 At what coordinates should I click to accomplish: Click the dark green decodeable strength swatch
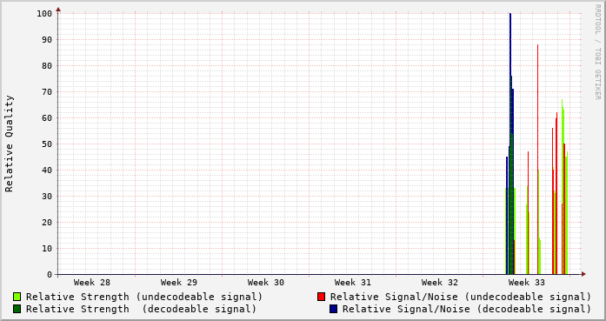(17, 309)
